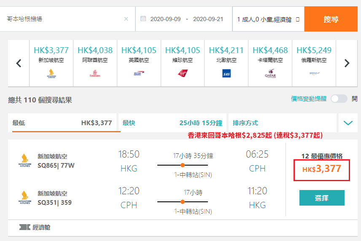Click 總共 110 個搜尋結果 results count
The width and height of the screenshot is (361, 241).
pos(40,100)
